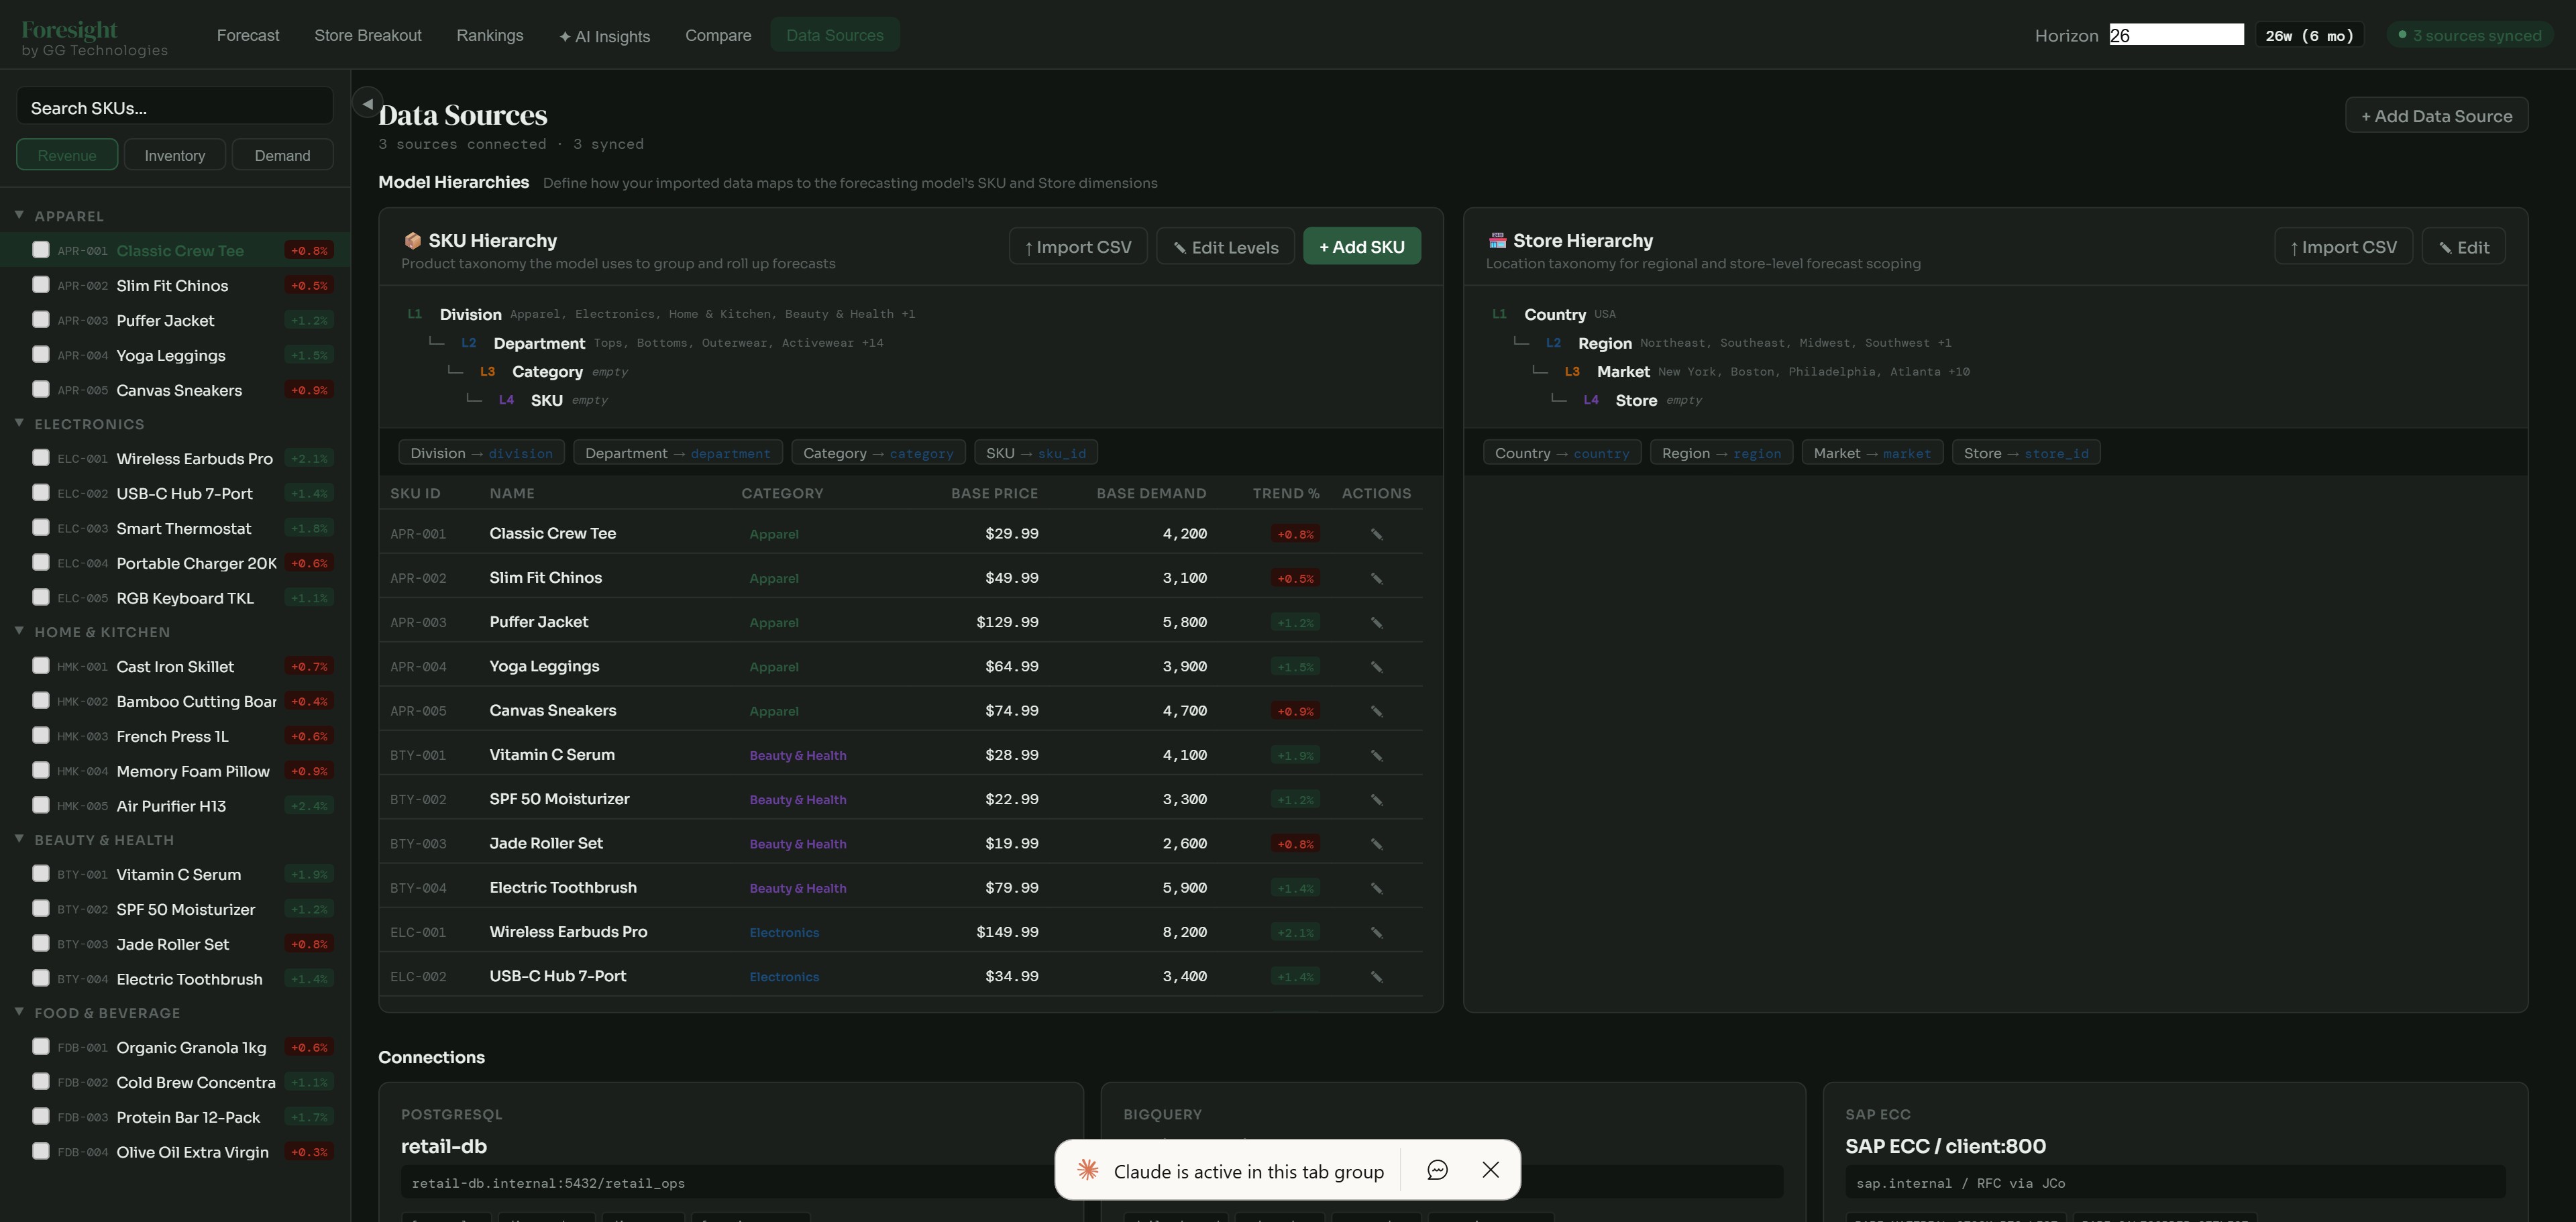Tick the Organic Granola 1kg checkbox
Viewport: 2576px width, 1222px height.
[41, 1047]
